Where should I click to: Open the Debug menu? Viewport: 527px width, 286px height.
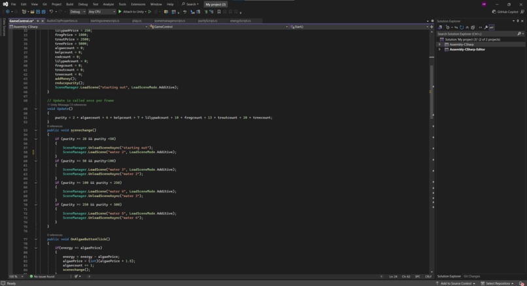click(x=82, y=5)
